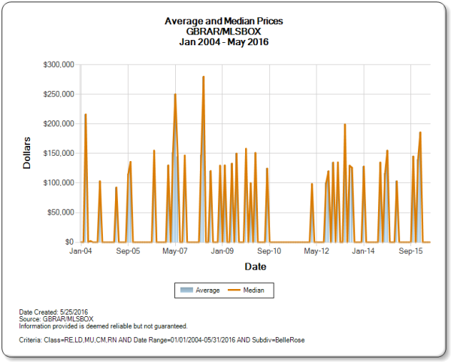Click the 'Sep-15' x-axis label
Screen dimensions: 451x362
pos(410,251)
